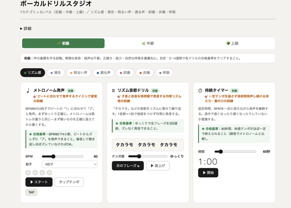Click the 60秒 duration value
This screenshot has width=291, height=208.
pyautogui.click(x=266, y=152)
